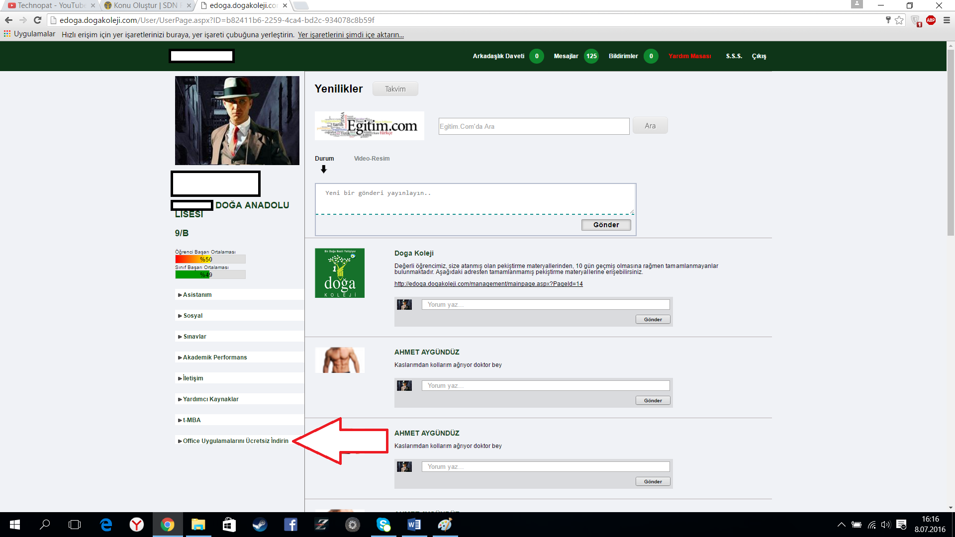
Task: Open the Adblock Plus extension icon
Action: (x=931, y=20)
